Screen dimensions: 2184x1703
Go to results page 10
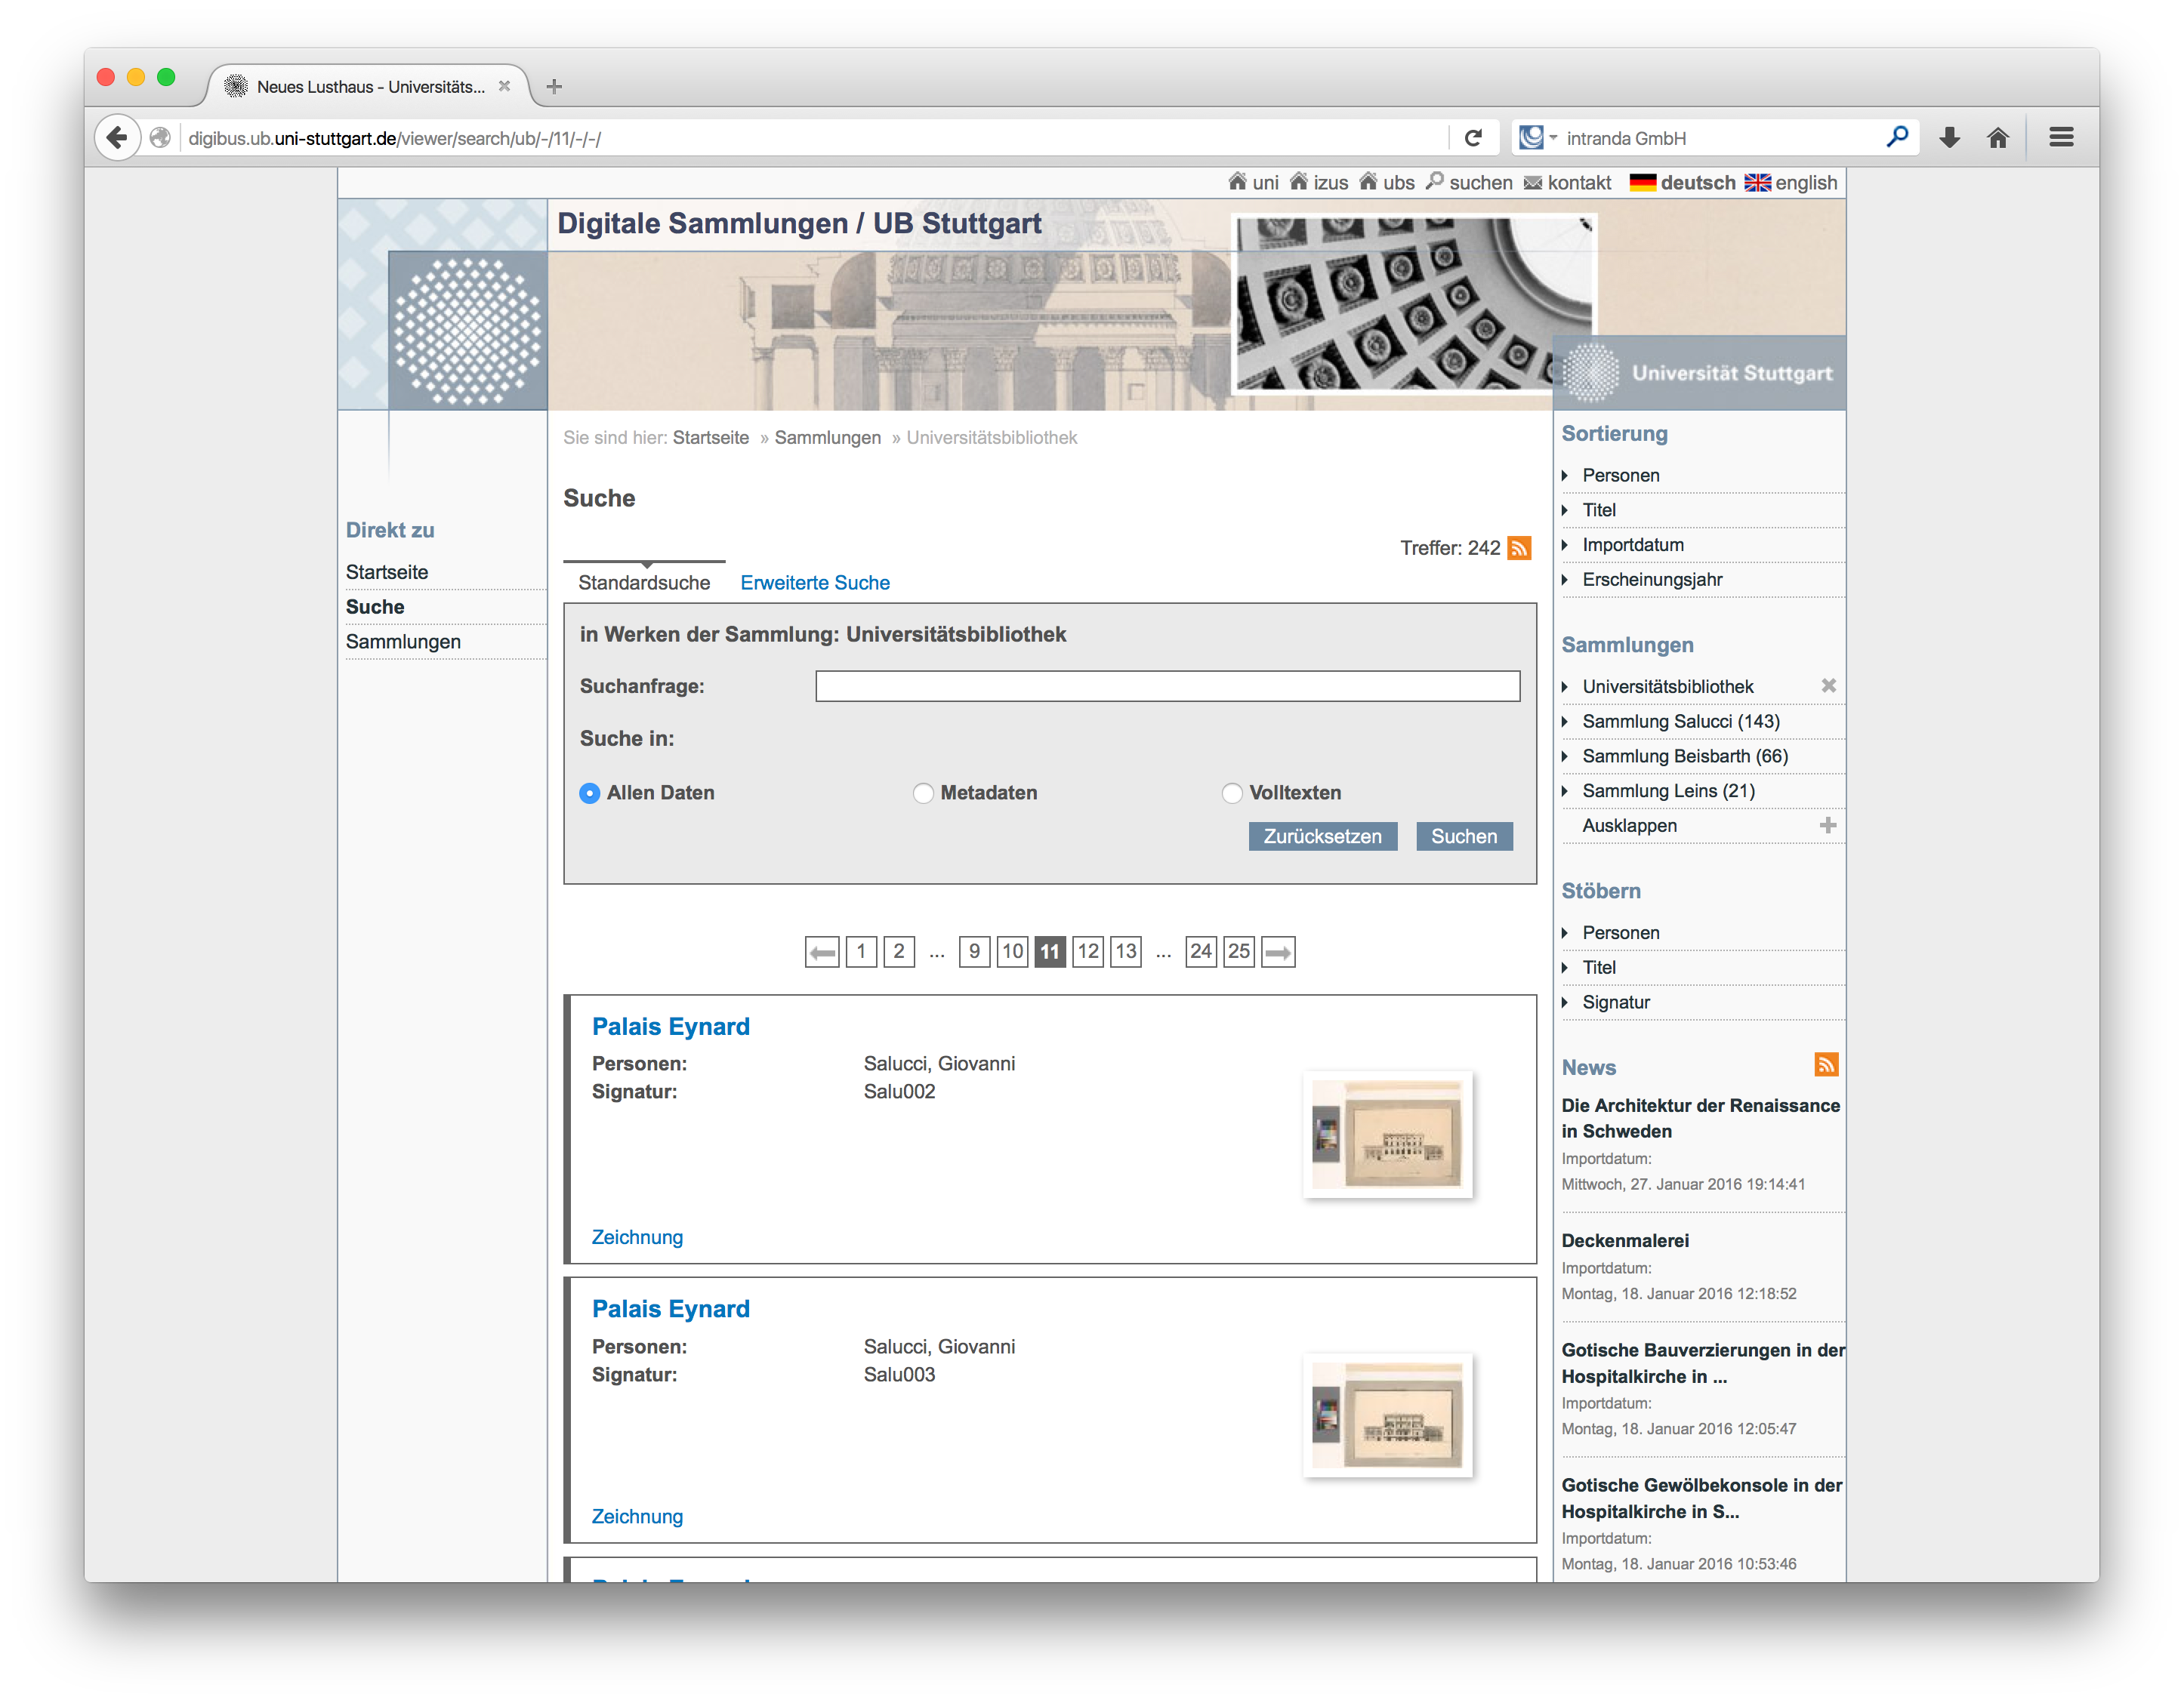coord(1012,951)
